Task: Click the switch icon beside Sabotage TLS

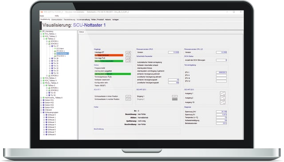Action: (x=128, y=58)
